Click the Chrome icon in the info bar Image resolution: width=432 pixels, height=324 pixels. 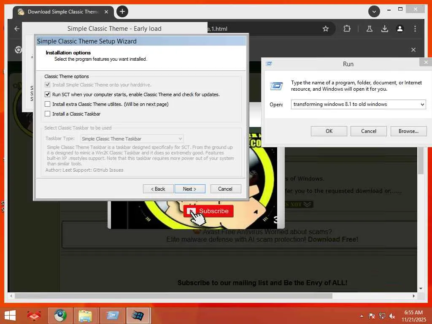(x=18, y=50)
